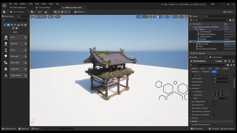The width and height of the screenshot is (237, 133).
Task: Click the Add component button in Details
Action: (219, 61)
